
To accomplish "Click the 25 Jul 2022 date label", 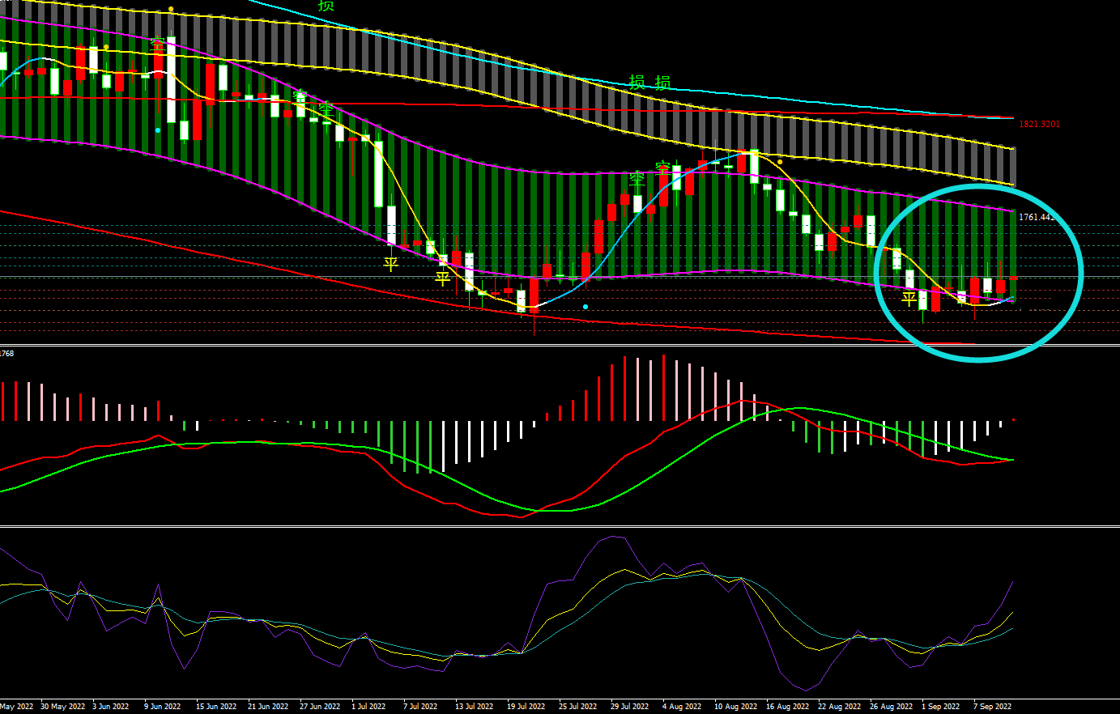I will [578, 707].
